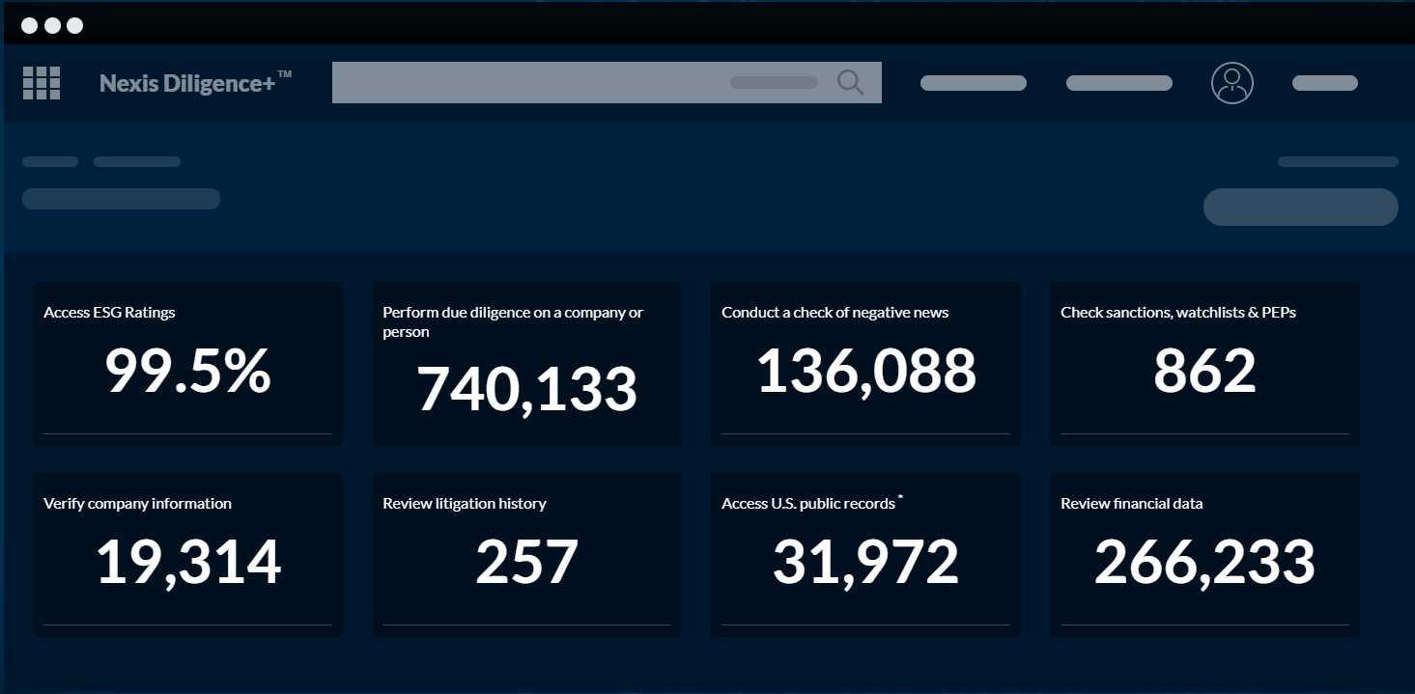Open Perform due diligence on a company card

pyautogui.click(x=526, y=364)
